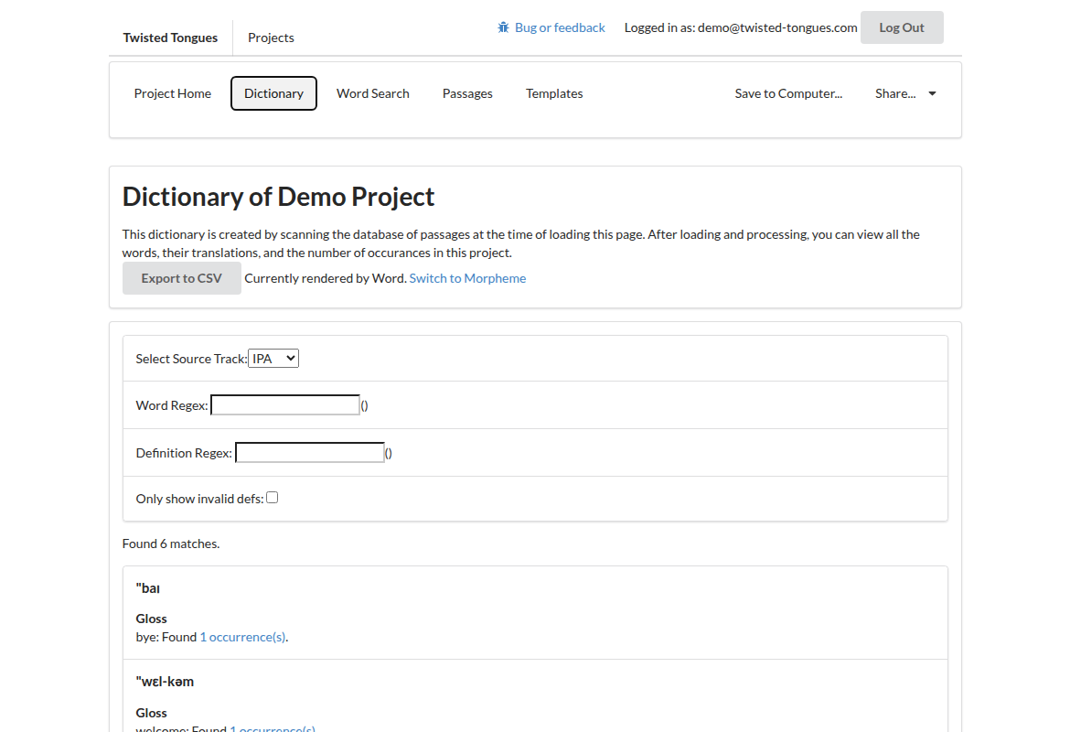Click the "wɛl-kəm dictionary entry heading
1070x732 pixels.
(166, 682)
